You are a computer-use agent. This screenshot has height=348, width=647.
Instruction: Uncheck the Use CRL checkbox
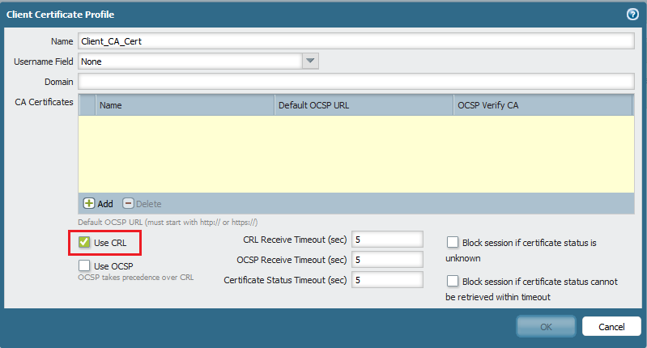(84, 243)
